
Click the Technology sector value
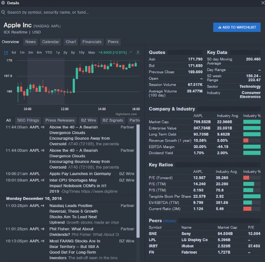250,87
